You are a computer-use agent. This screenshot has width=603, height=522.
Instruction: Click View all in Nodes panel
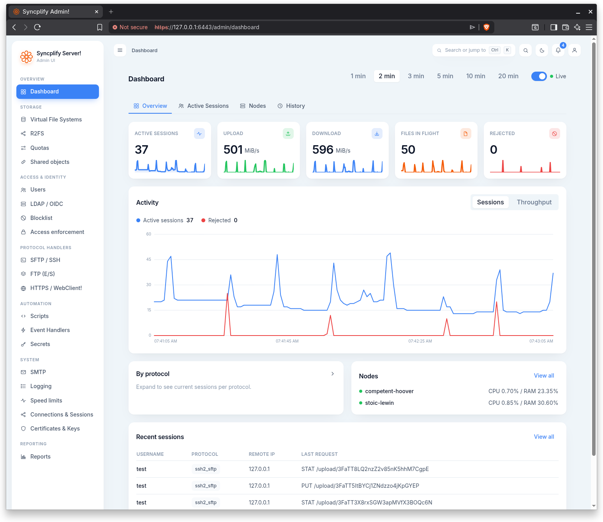544,376
